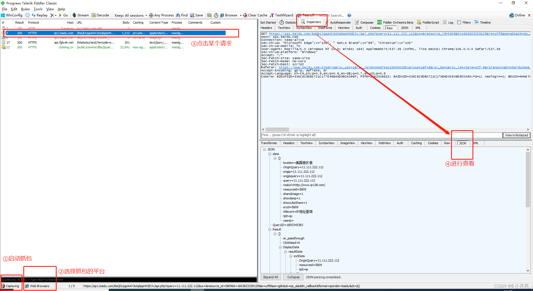Click the Online network status indicator
Image resolution: width=533 pixels, height=291 pixels.
pyautogui.click(x=517, y=15)
